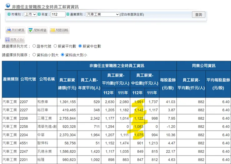Click the 列印網頁 print button
The height and width of the screenshot is (164, 231).
click(x=15, y=30)
